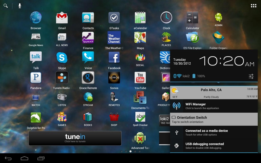Open the ADMIN folder

point(218,17)
